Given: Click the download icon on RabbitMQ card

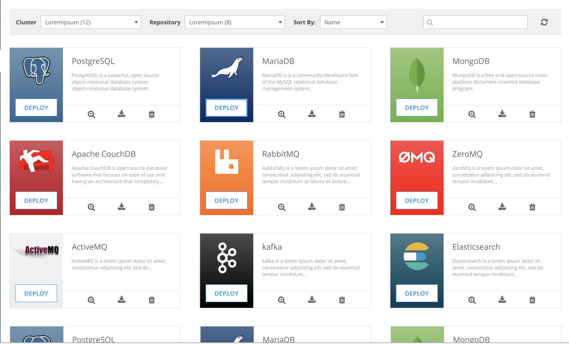Looking at the screenshot, I should click(x=312, y=207).
